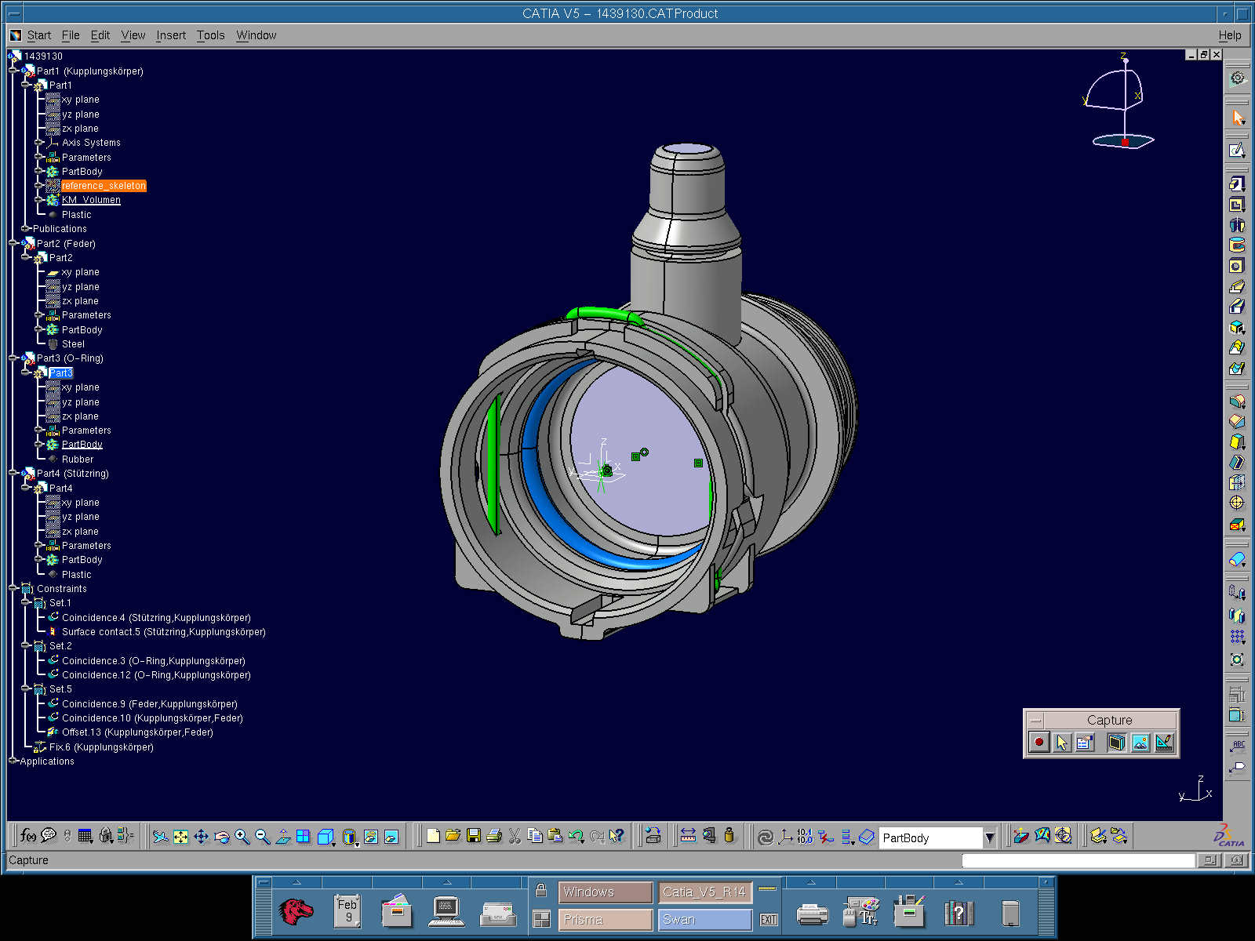Collapse the Part2 (Feder) tree node
Screen dimensions: 1255x941
click(x=13, y=243)
